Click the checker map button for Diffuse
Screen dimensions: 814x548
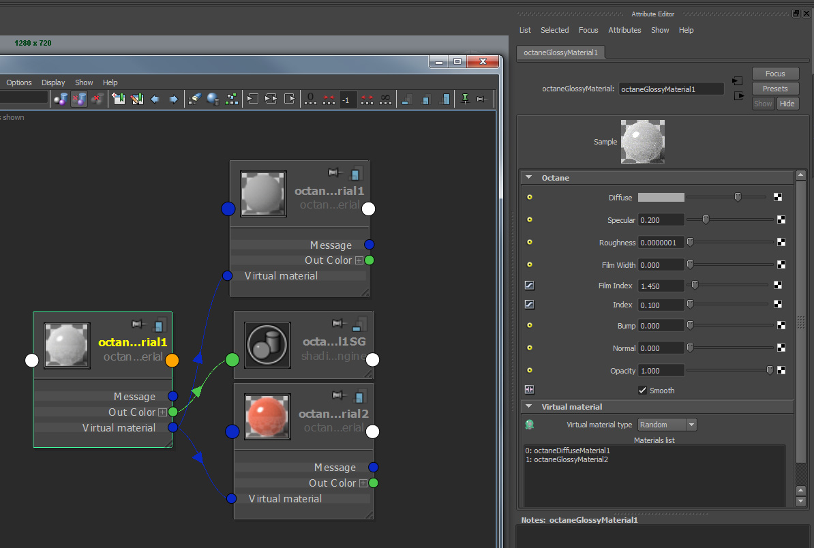click(x=778, y=197)
